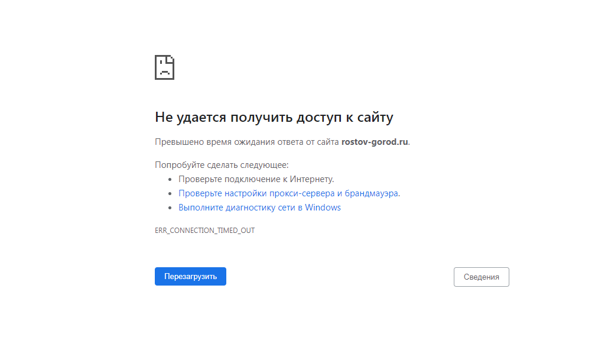Open the Сведения details button
This screenshot has height=350, width=608.
(x=481, y=277)
